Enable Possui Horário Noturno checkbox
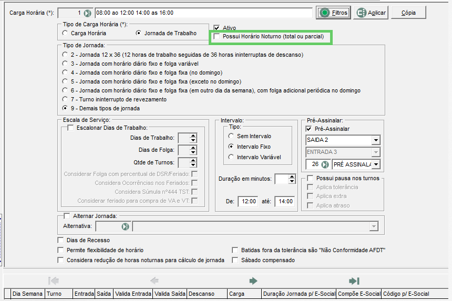This screenshot has width=452, height=301. coord(217,37)
